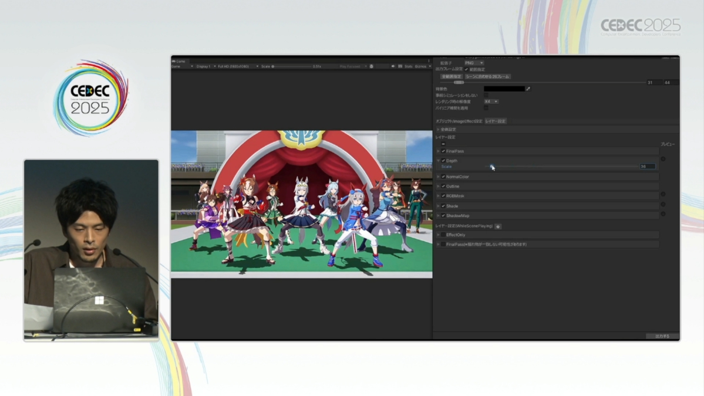Toggle the FinalPass layer checkbox

[x=443, y=151]
